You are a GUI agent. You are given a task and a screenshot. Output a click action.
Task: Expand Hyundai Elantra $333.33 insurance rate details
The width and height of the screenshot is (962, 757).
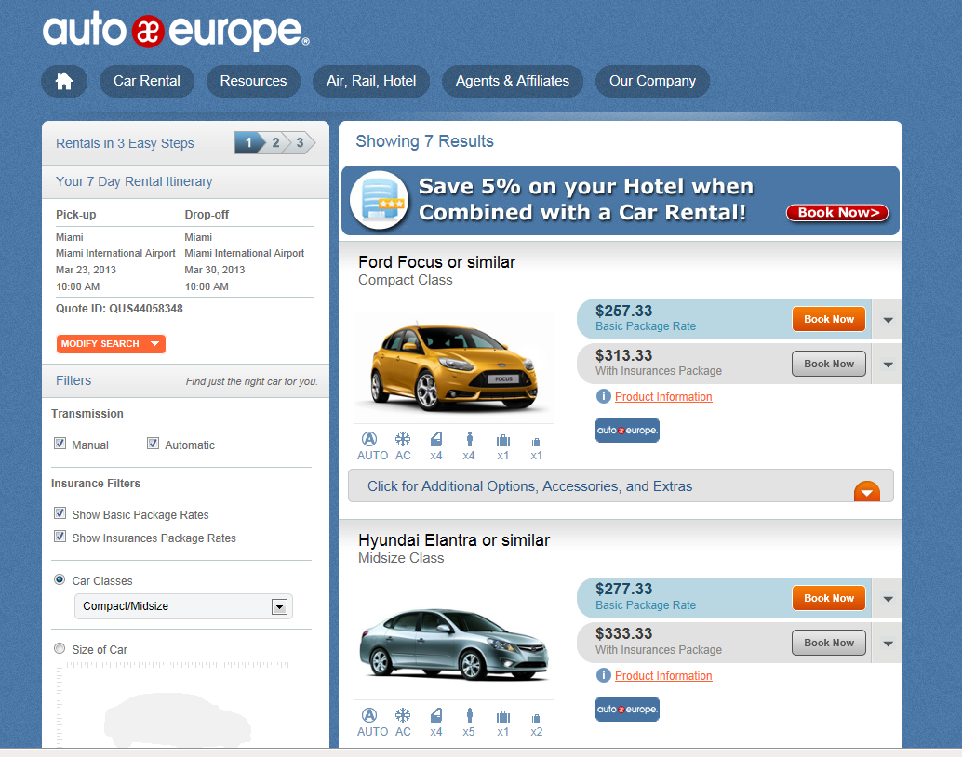coord(888,644)
